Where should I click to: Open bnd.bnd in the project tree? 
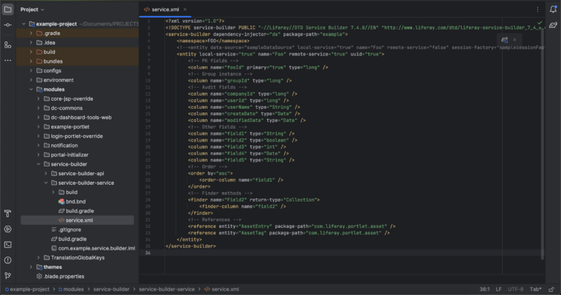pyautogui.click(x=75, y=202)
